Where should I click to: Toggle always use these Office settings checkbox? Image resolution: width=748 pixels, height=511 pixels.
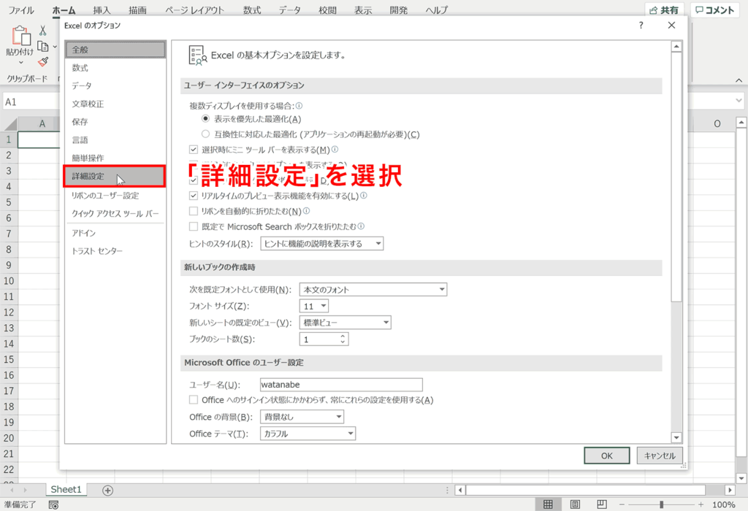(x=194, y=399)
